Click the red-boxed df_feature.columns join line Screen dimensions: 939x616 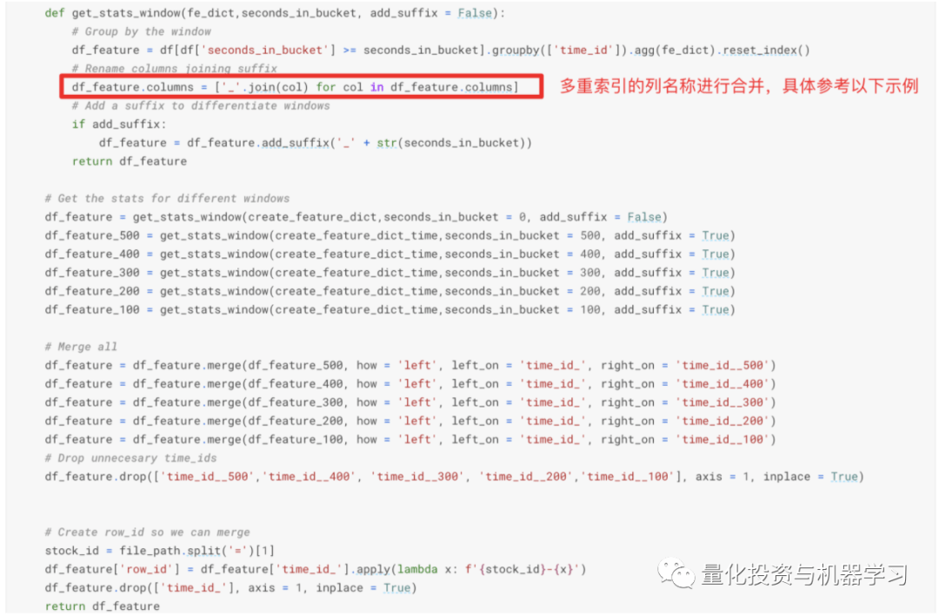(x=296, y=87)
